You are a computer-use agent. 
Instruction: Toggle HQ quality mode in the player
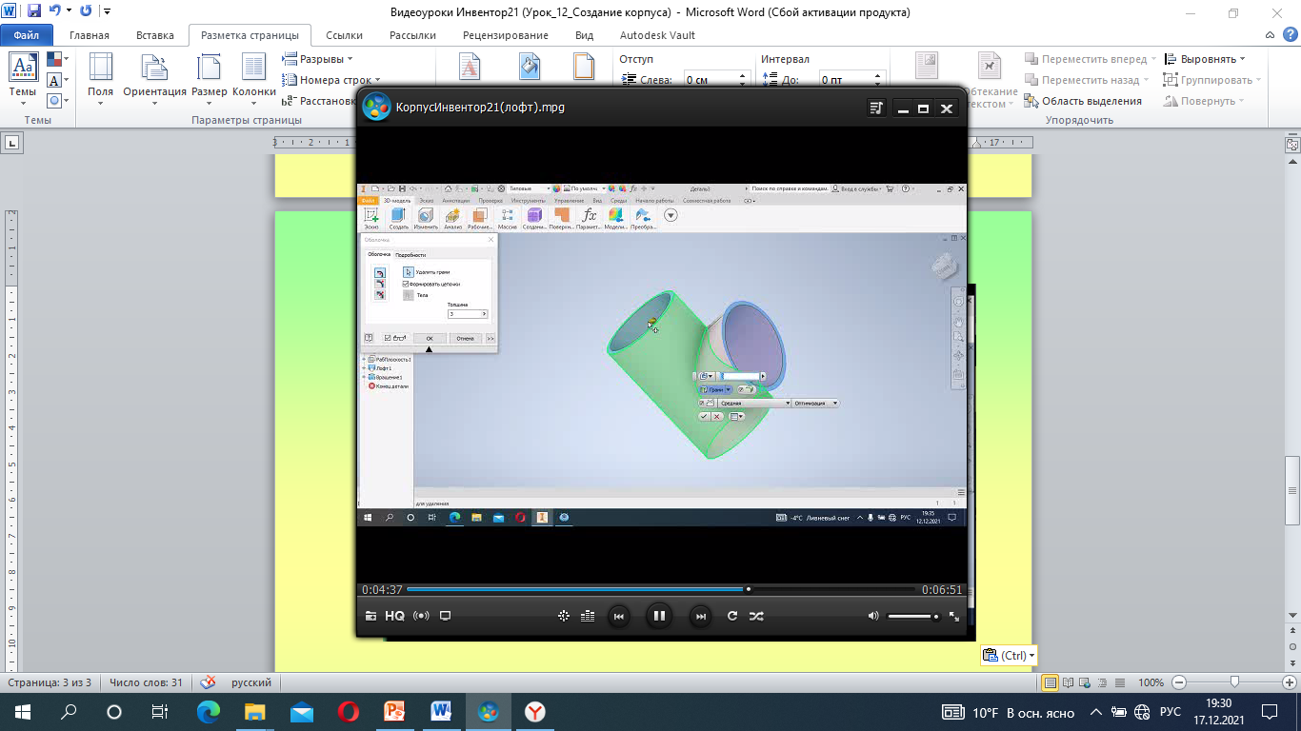coord(394,616)
